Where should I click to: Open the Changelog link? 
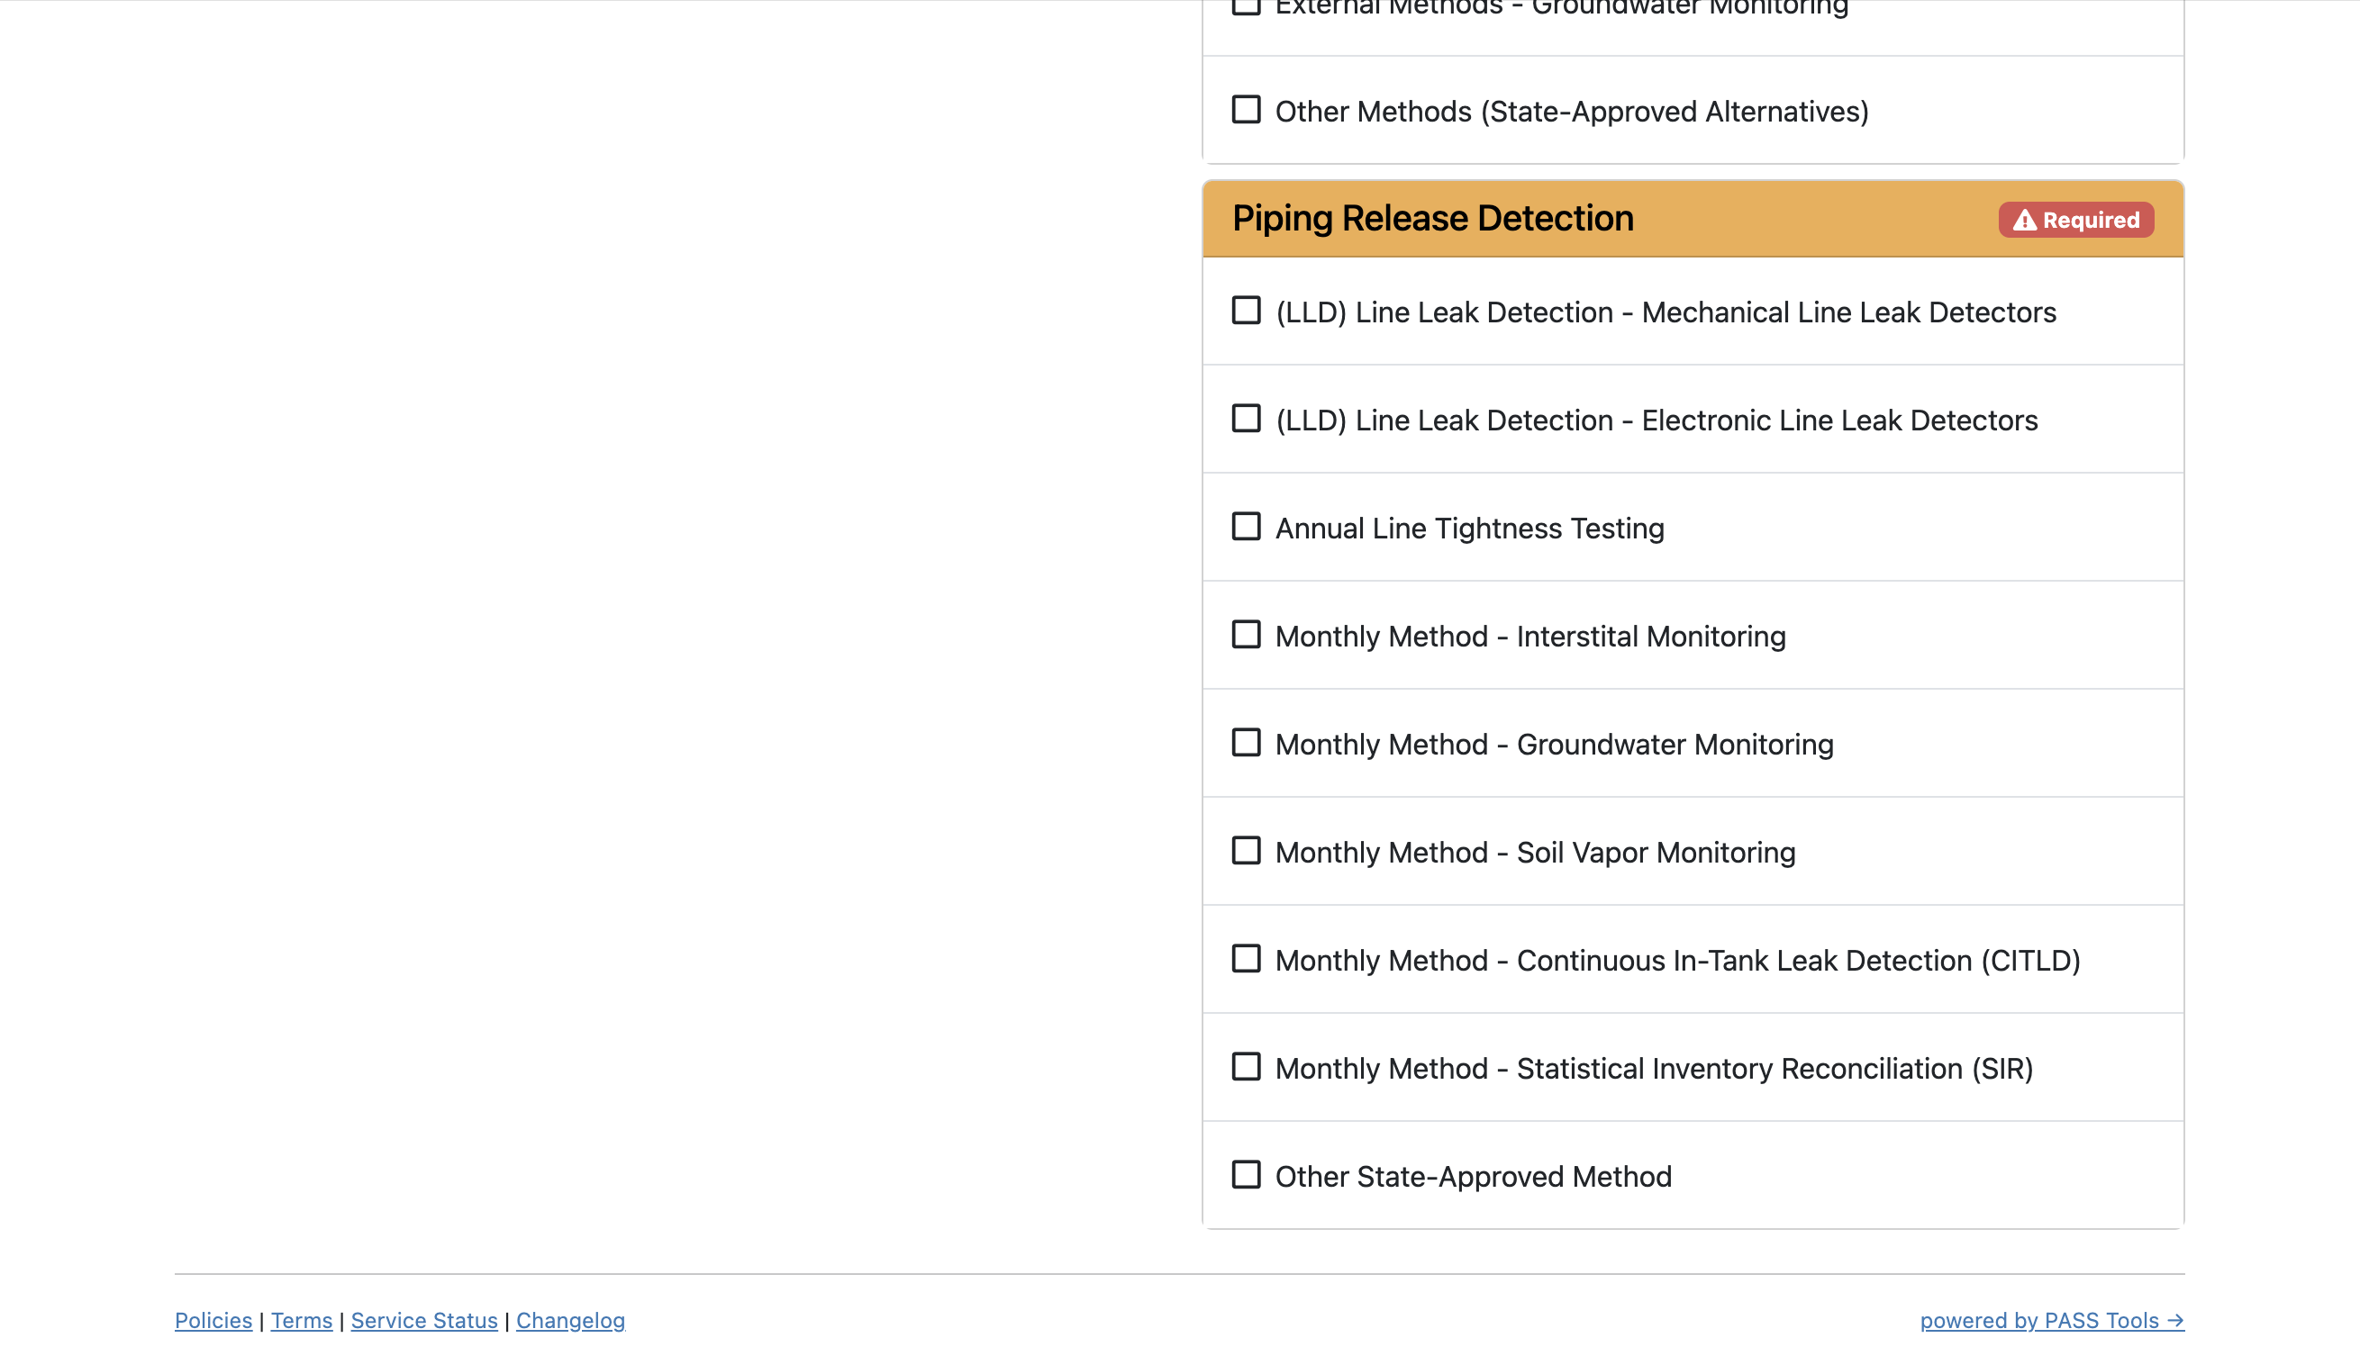[x=570, y=1321]
